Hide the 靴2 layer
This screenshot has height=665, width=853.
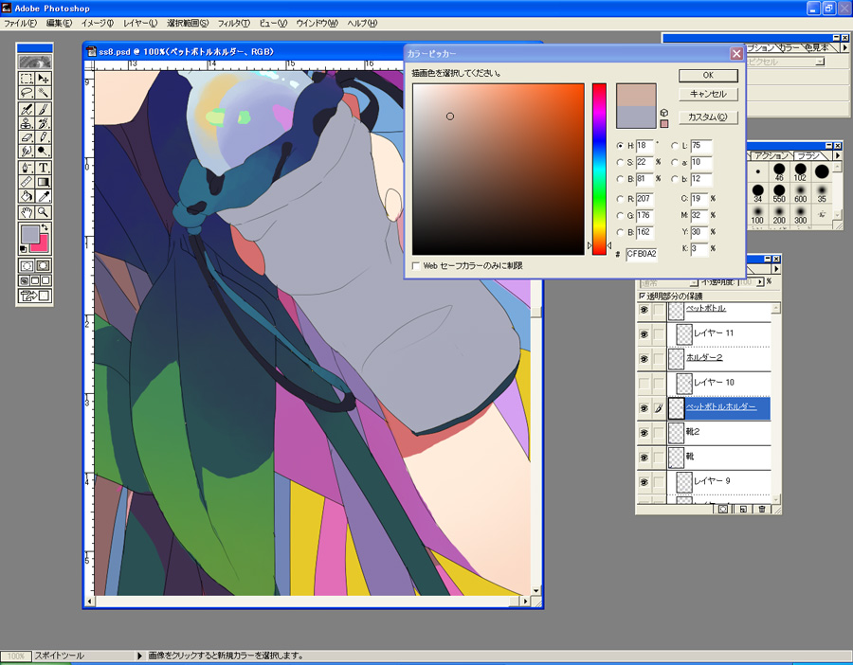click(644, 432)
